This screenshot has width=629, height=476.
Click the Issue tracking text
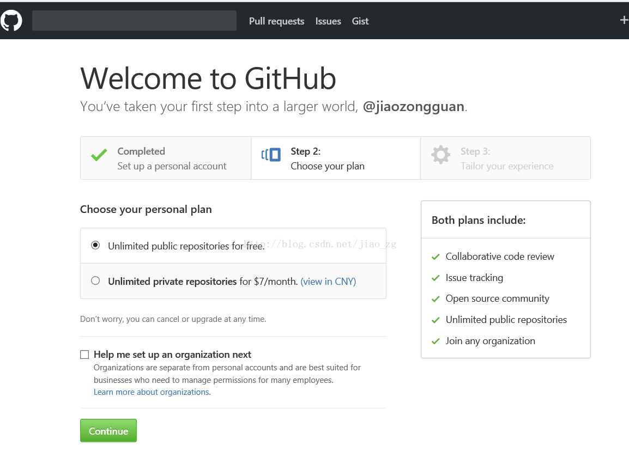[474, 278]
